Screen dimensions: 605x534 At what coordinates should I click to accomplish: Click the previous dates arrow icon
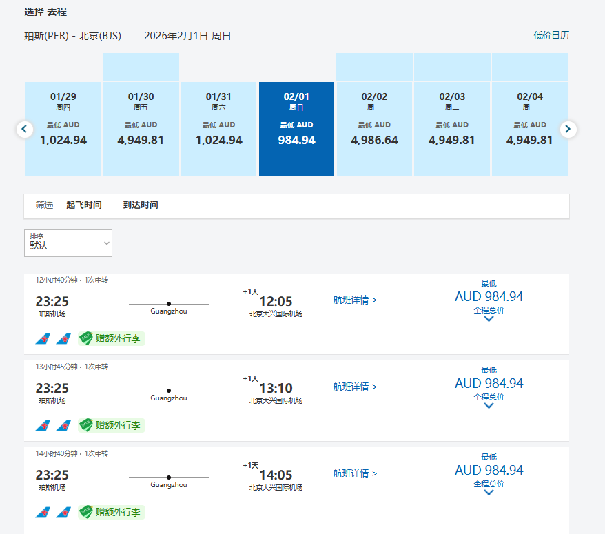click(x=25, y=129)
